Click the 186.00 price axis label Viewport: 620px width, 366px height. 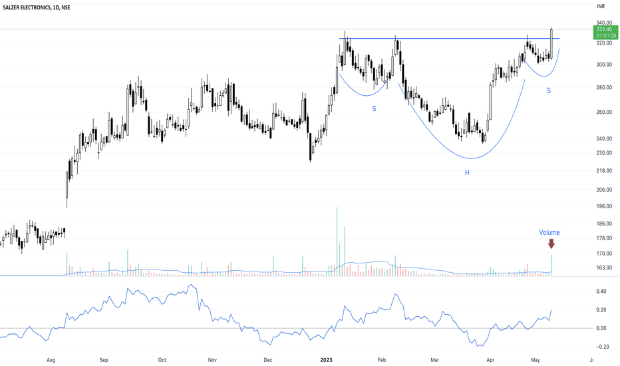click(x=604, y=224)
